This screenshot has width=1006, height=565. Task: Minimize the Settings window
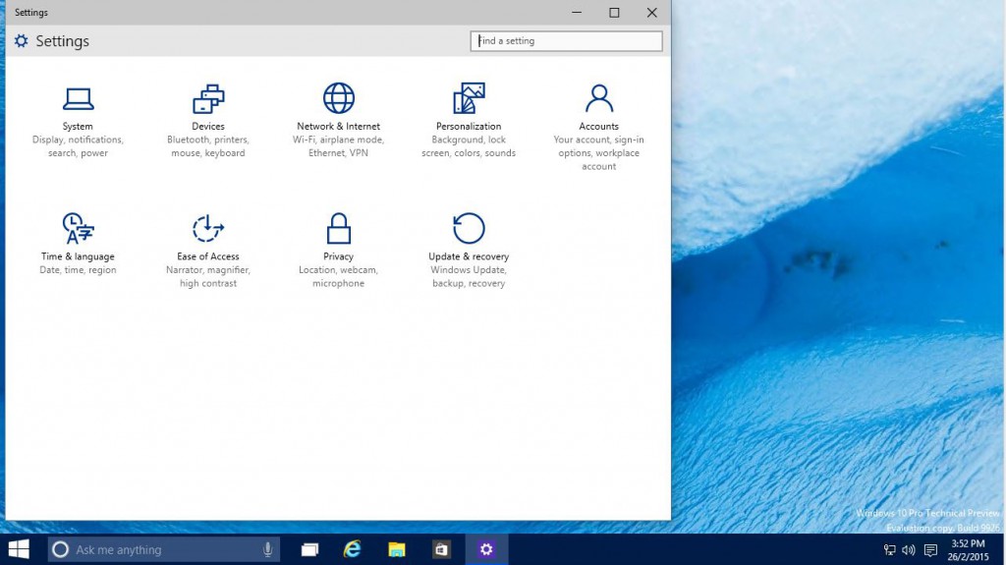pos(577,12)
